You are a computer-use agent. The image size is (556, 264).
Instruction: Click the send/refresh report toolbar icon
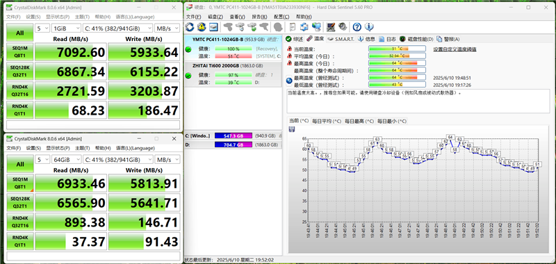point(304,26)
